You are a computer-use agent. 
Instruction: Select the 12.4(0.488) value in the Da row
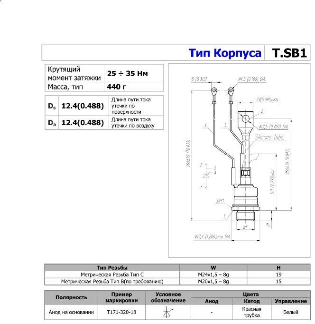pyautogui.click(x=83, y=123)
